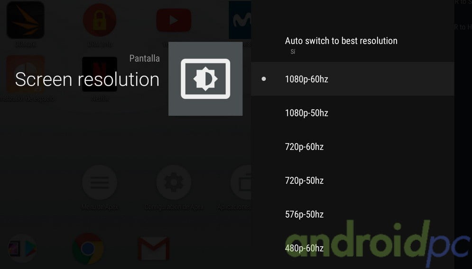Select the 1080p-50hz resolution option
This screenshot has width=472, height=269.
(352, 113)
